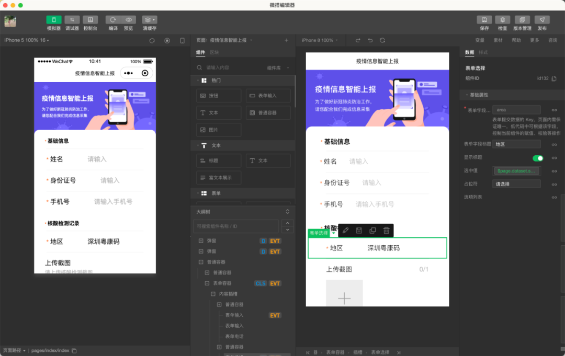Image resolution: width=565 pixels, height=356 pixels.
Task: Select the 内容插槽 row in outline tree
Action: coord(228,294)
